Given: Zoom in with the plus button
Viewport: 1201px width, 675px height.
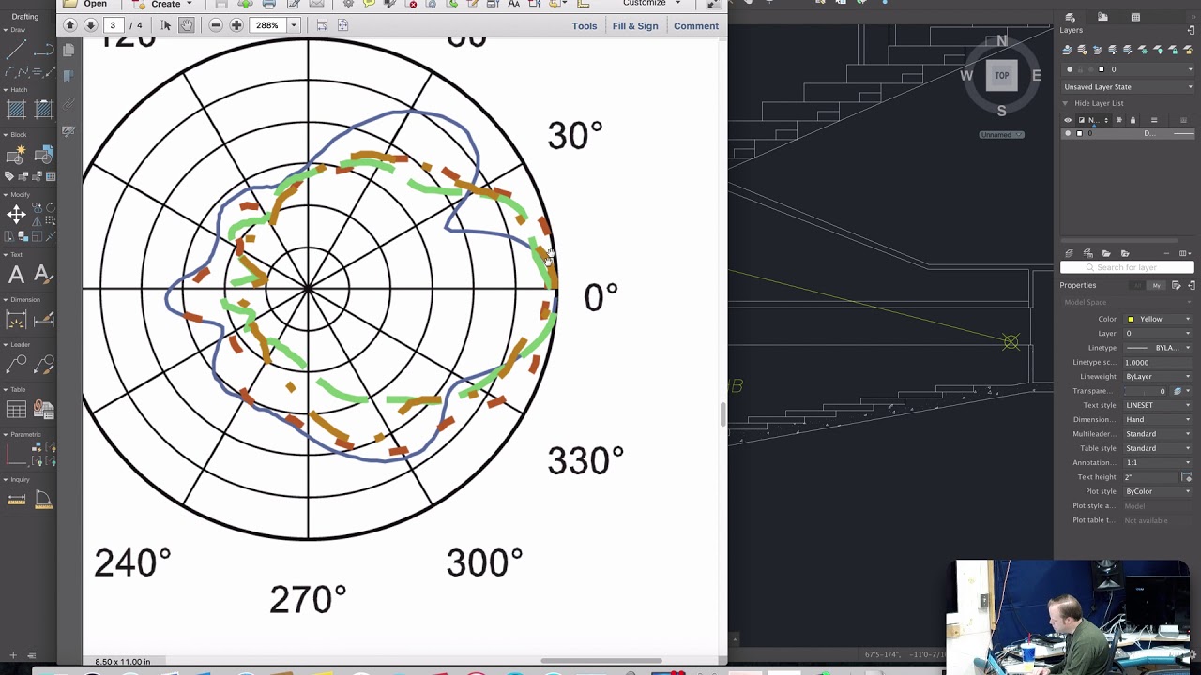Looking at the screenshot, I should [236, 25].
